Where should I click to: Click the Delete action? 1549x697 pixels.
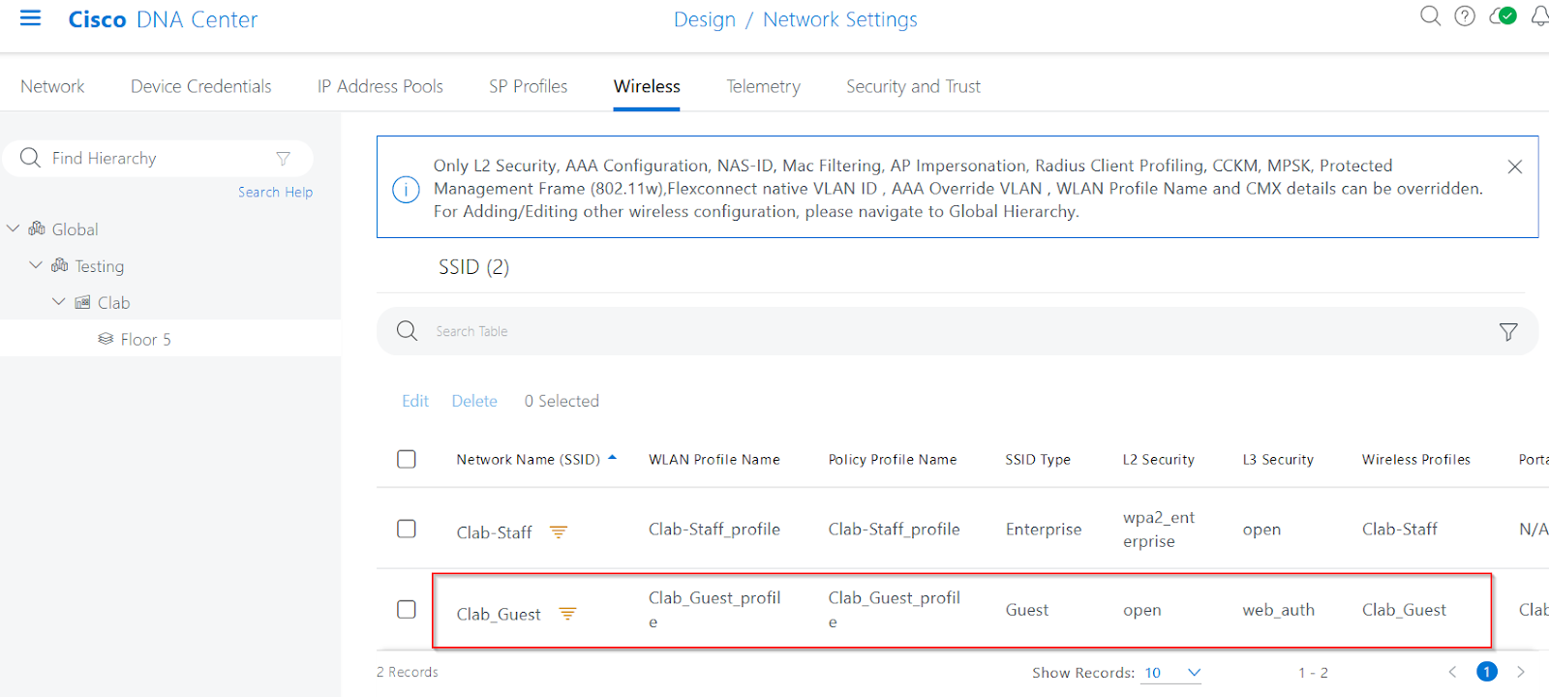(474, 401)
